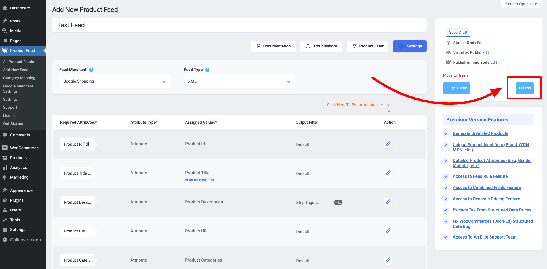
Task: Click the edit pencil for Product Categories row
Action: [388, 260]
